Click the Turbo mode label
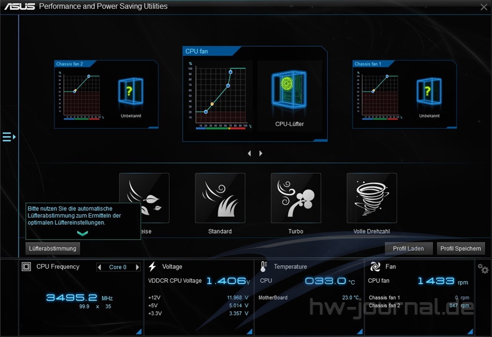This screenshot has height=337, width=492. click(x=296, y=231)
